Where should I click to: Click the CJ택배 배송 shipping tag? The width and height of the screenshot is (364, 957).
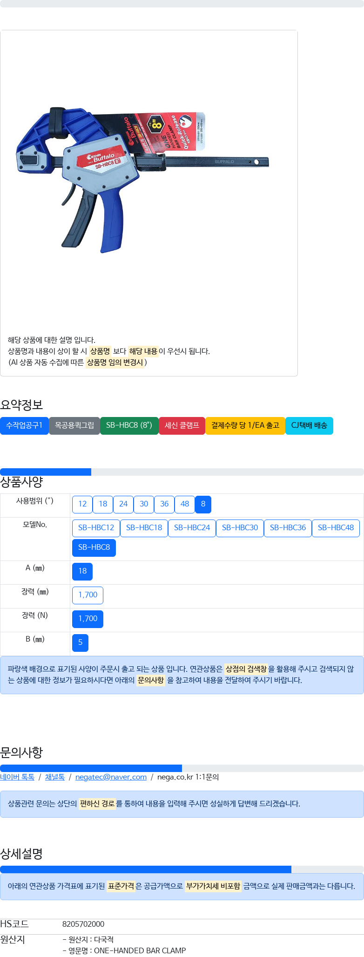309,425
